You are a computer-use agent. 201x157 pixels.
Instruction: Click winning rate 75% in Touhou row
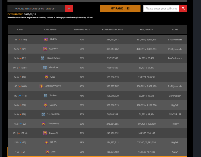pos(82,96)
